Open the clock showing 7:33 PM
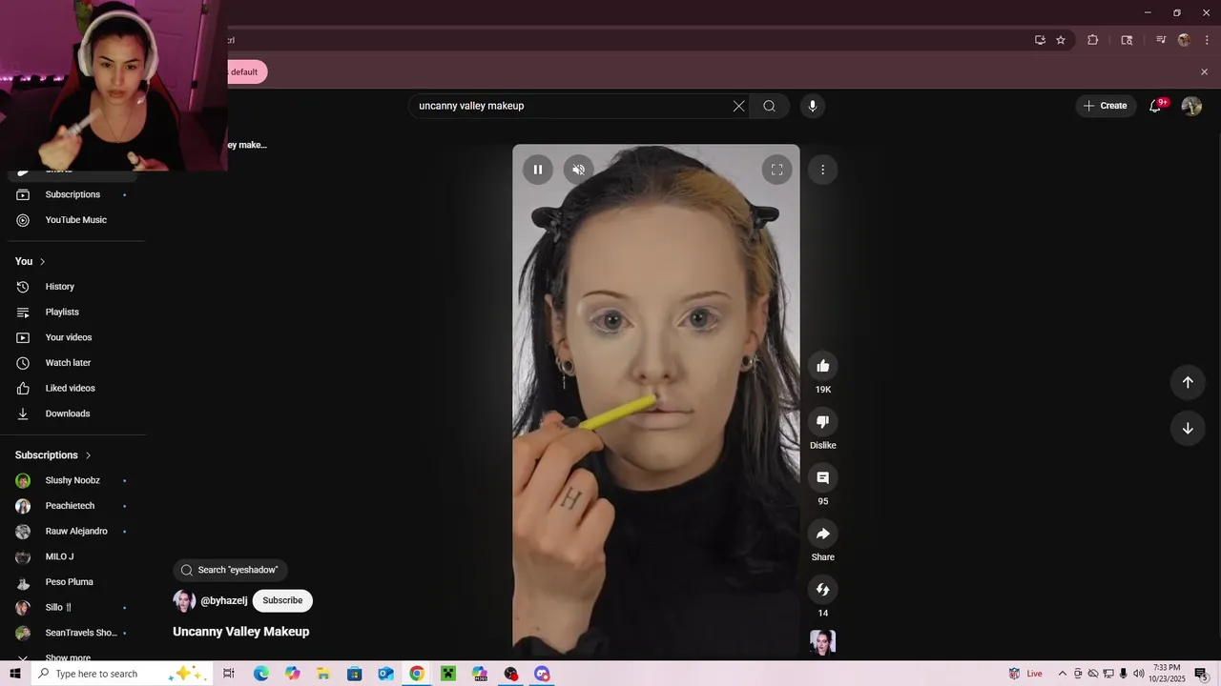Screen dimensions: 1221x686 click(1167, 674)
